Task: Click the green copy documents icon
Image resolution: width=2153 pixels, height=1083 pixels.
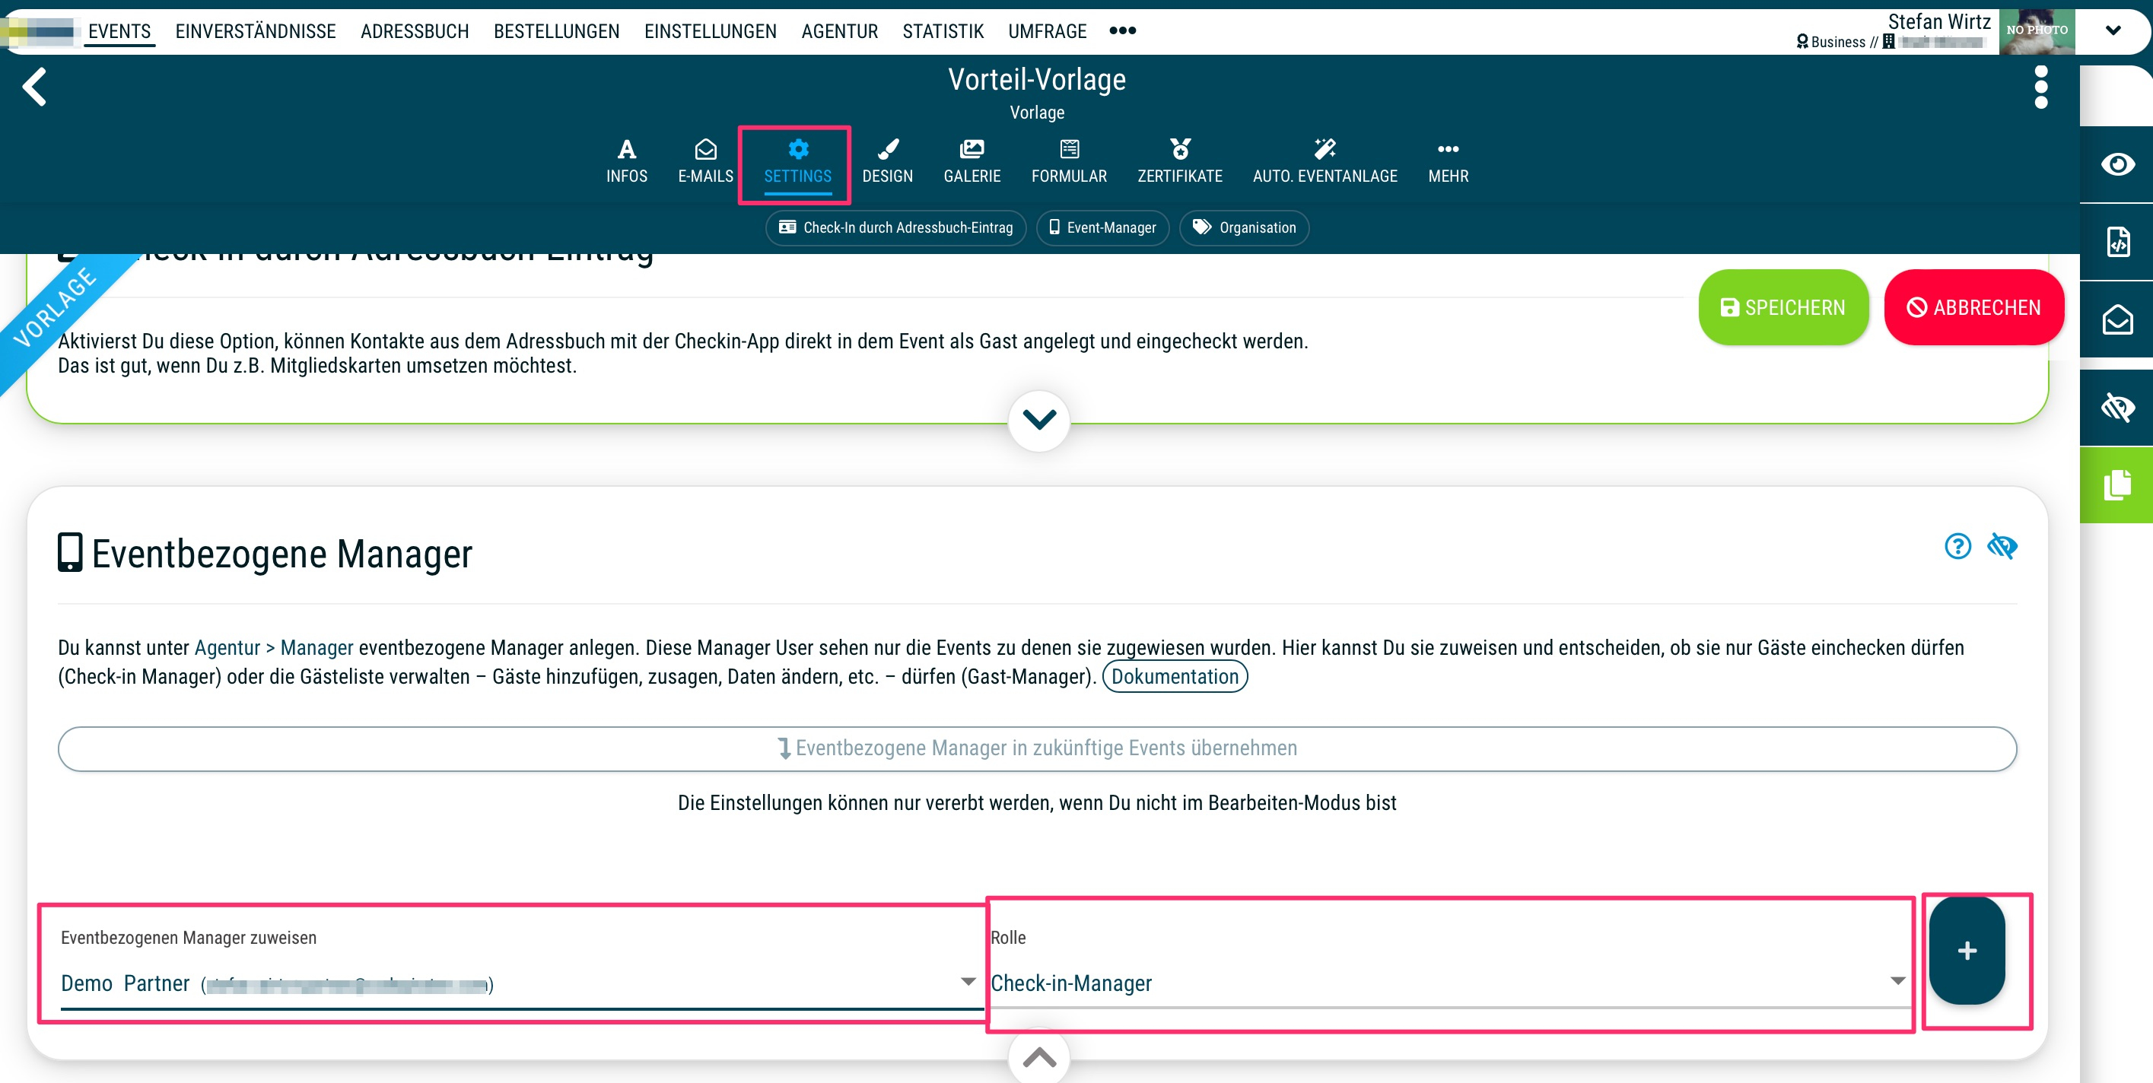Action: click(2117, 484)
